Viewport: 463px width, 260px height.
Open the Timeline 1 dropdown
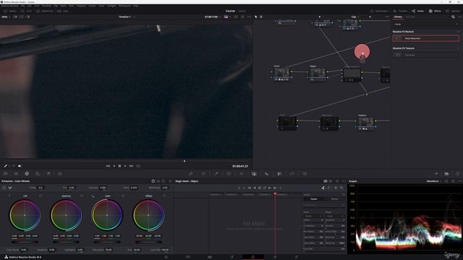[x=127, y=17]
